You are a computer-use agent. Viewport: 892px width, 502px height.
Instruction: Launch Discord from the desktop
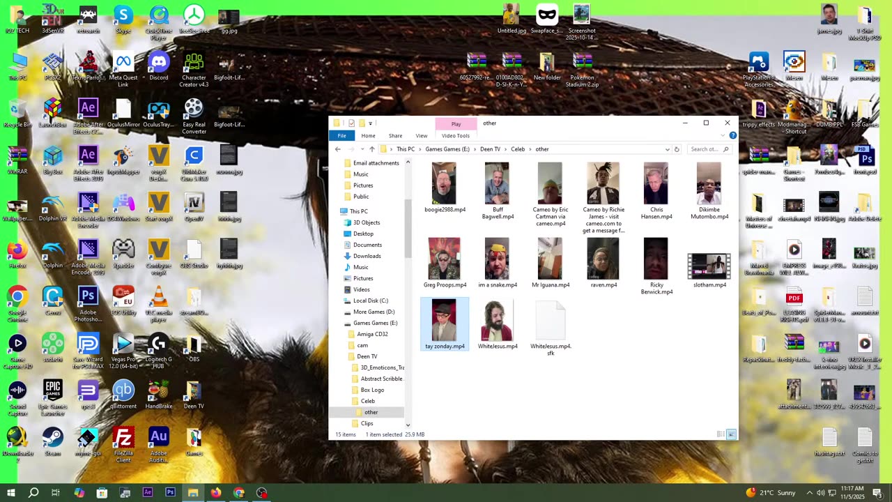point(159,66)
